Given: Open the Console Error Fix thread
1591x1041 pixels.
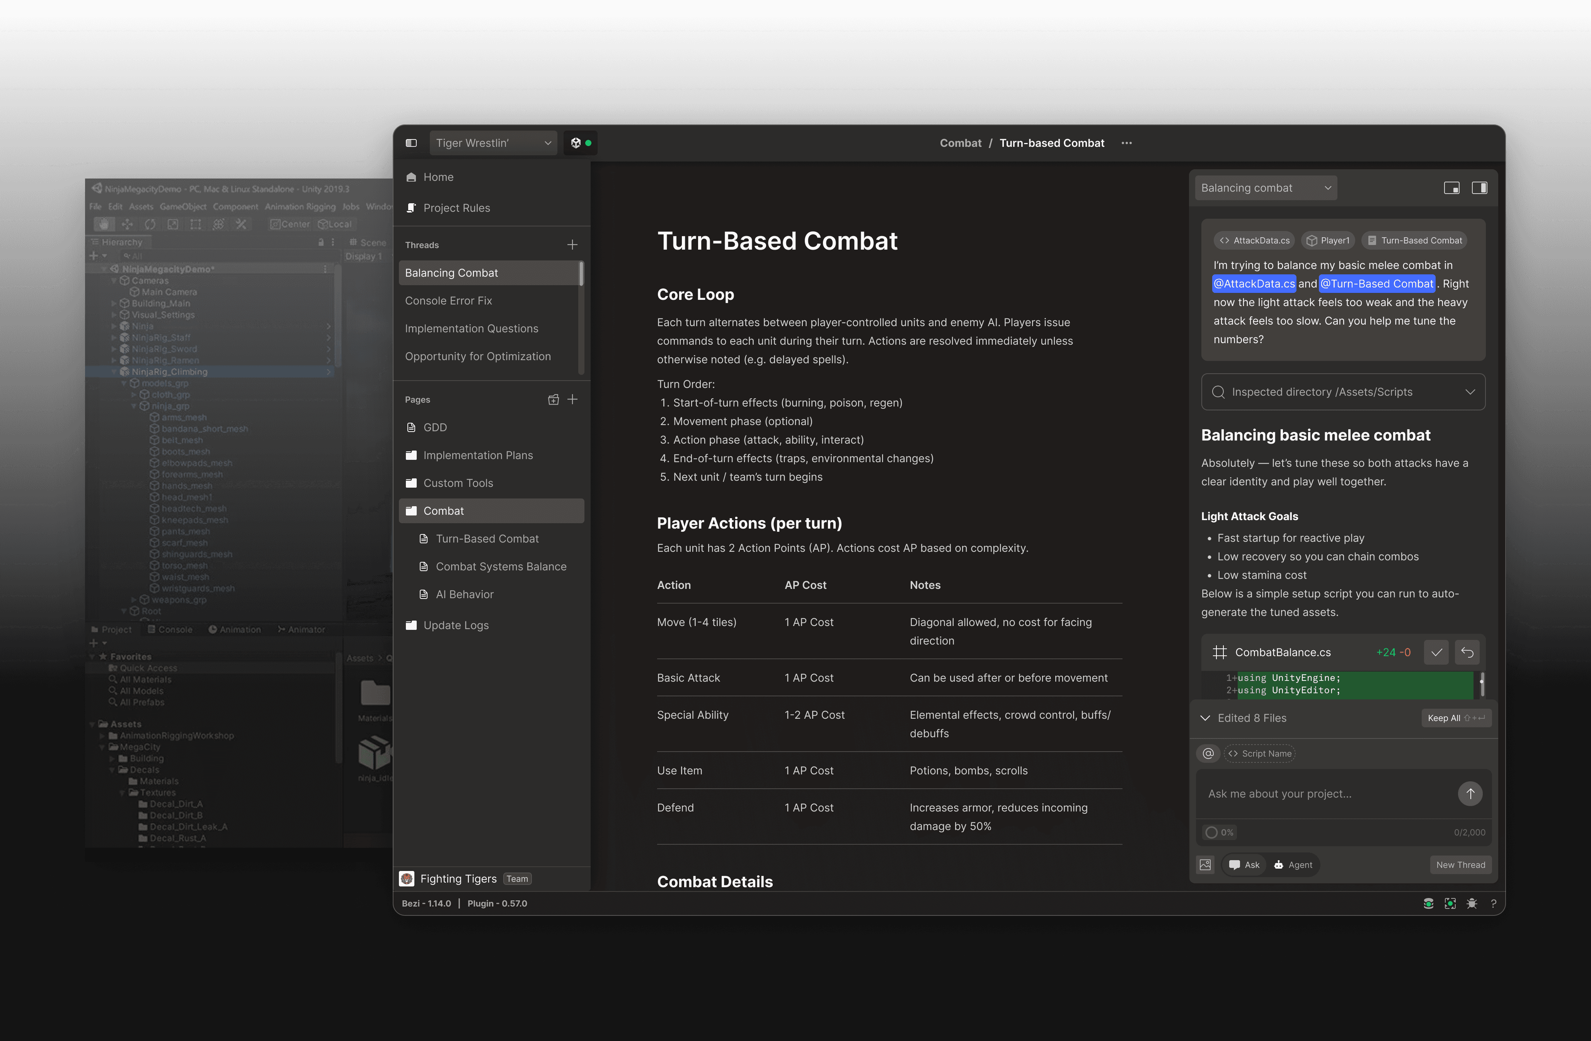Looking at the screenshot, I should coord(448,301).
